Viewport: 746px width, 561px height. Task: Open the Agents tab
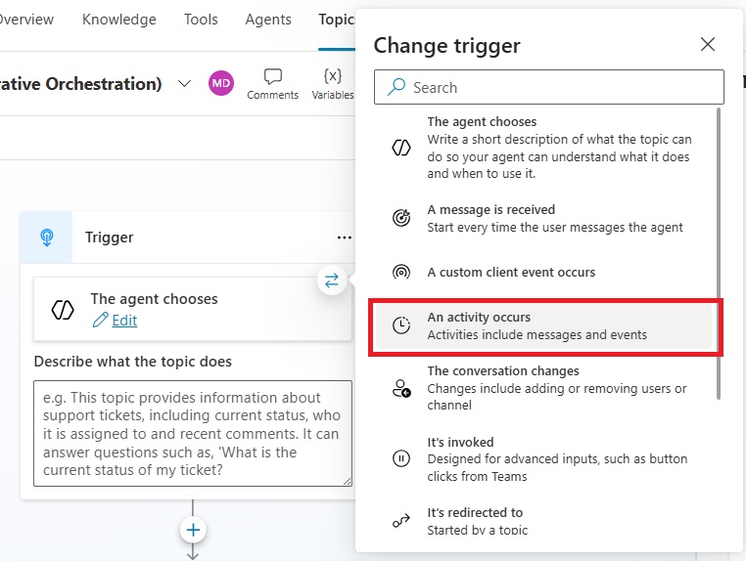point(268,20)
